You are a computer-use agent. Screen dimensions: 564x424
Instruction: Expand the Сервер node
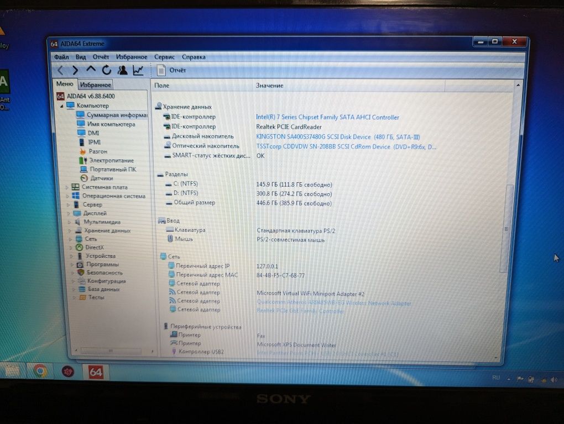[x=69, y=205]
